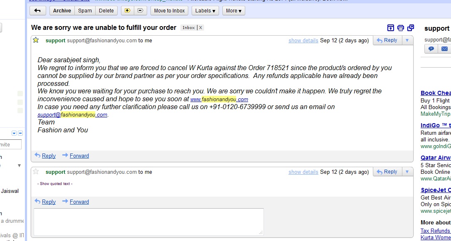Open the IndiGo ad link
This screenshot has width=451, height=241.
[436, 125]
